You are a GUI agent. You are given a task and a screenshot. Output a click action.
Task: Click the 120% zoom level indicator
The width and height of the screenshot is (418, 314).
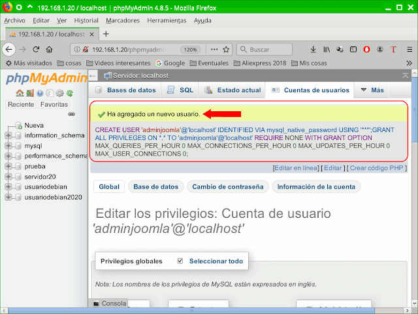pyautogui.click(x=190, y=50)
